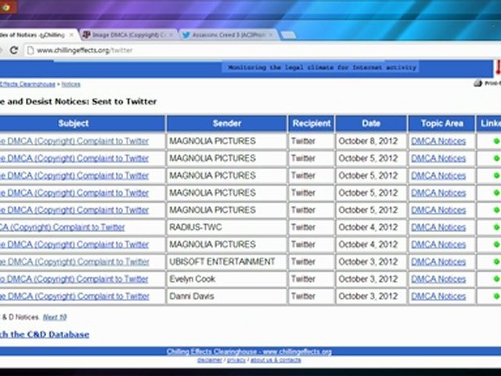Click the green linked dot for October 8 notice

point(496,141)
